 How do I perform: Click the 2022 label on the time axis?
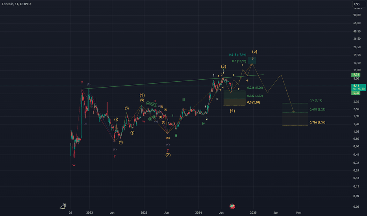tap(89, 212)
